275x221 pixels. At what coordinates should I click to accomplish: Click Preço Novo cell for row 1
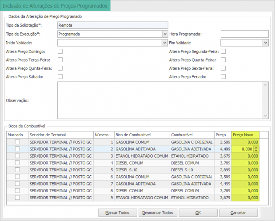pyautogui.click(x=245, y=142)
